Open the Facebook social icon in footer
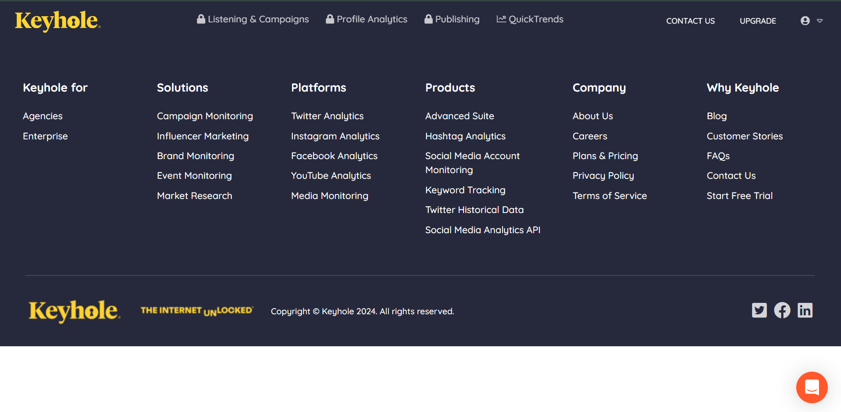 tap(782, 310)
